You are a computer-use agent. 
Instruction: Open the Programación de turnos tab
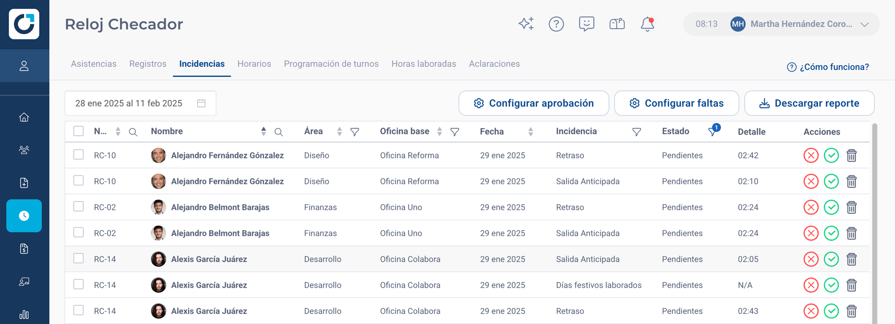pos(331,64)
